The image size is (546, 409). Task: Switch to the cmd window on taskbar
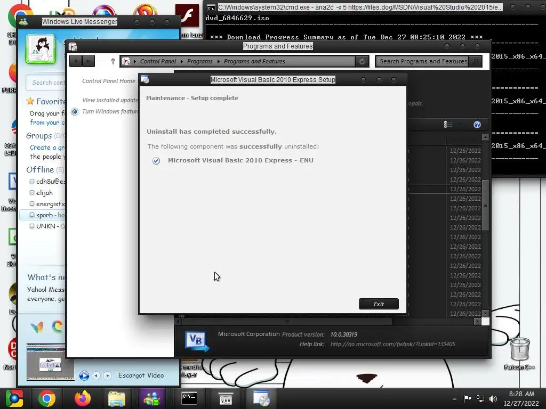tap(189, 398)
